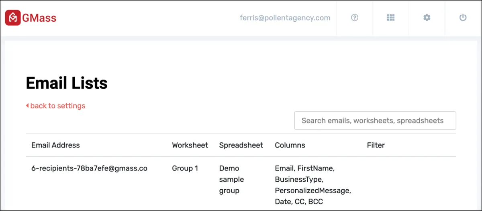Click the Spreadsheet column header
The height and width of the screenshot is (211, 482).
(241, 145)
